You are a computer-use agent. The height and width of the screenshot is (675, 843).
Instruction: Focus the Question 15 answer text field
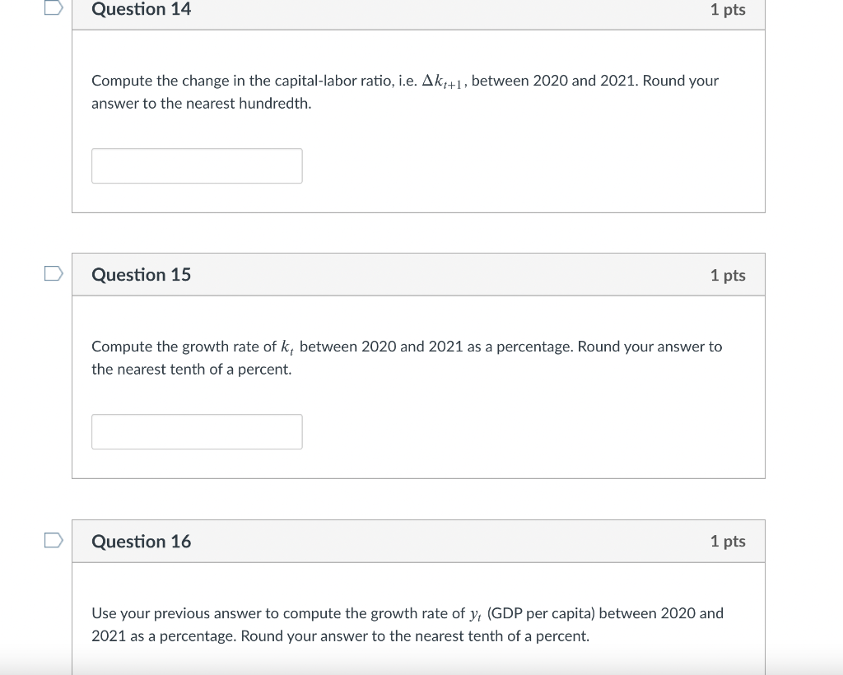coord(197,431)
